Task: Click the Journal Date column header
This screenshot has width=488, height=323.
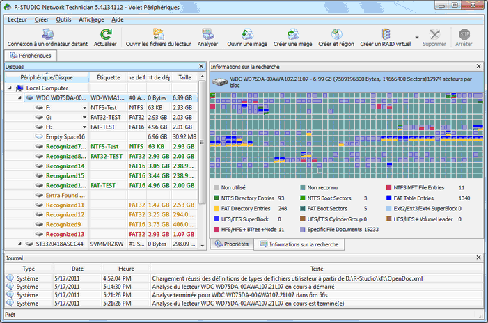Action: point(77,269)
